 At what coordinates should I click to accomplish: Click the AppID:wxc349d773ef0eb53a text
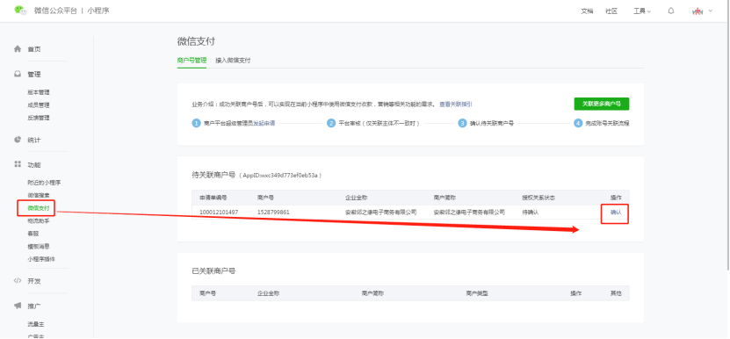tap(280, 176)
